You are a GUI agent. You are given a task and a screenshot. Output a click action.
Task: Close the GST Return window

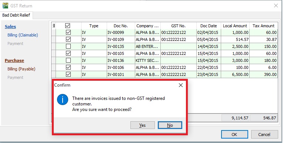276,6
